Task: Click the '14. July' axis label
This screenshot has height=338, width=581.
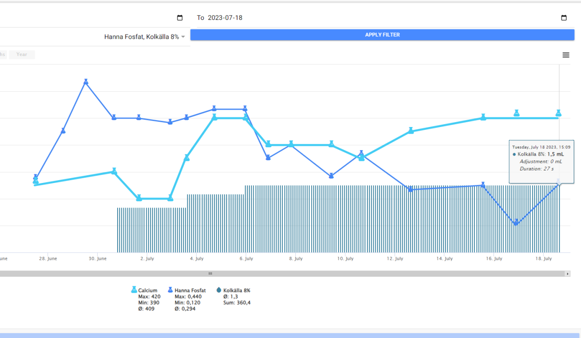Action: (444, 259)
